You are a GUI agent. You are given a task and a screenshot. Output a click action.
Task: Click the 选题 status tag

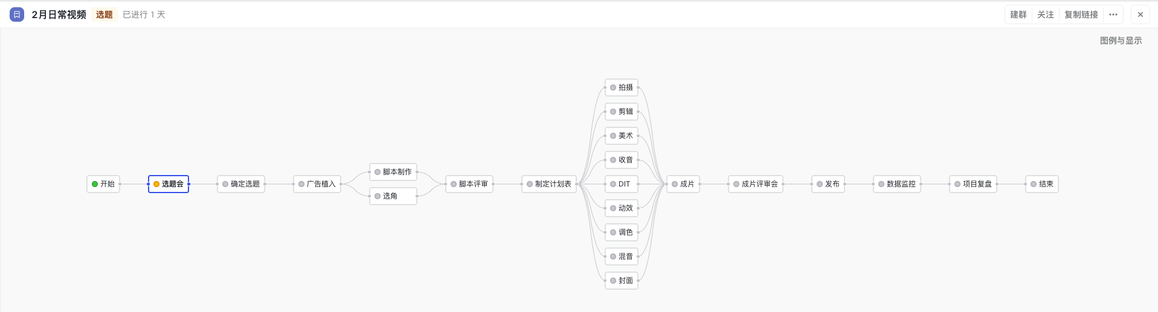coord(105,14)
